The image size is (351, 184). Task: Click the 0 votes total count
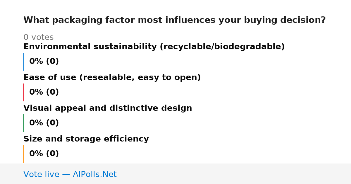click(x=38, y=38)
